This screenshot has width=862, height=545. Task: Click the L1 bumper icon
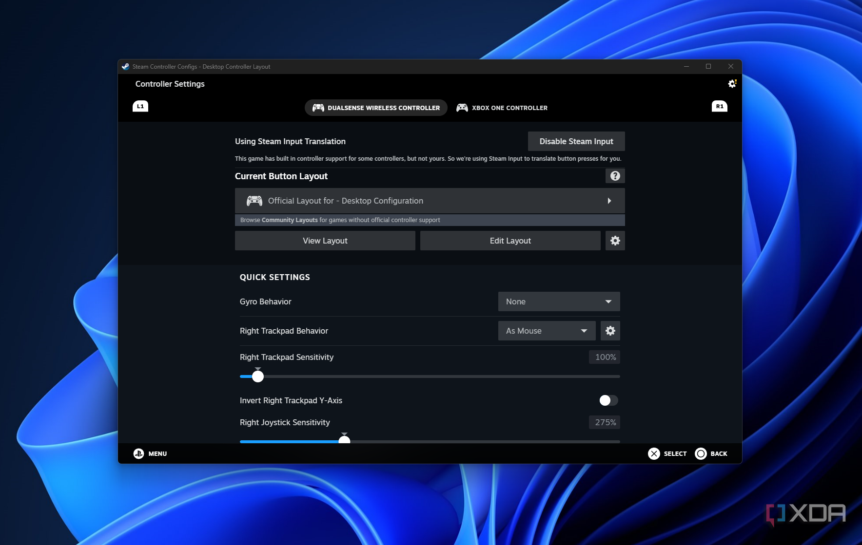click(x=140, y=106)
